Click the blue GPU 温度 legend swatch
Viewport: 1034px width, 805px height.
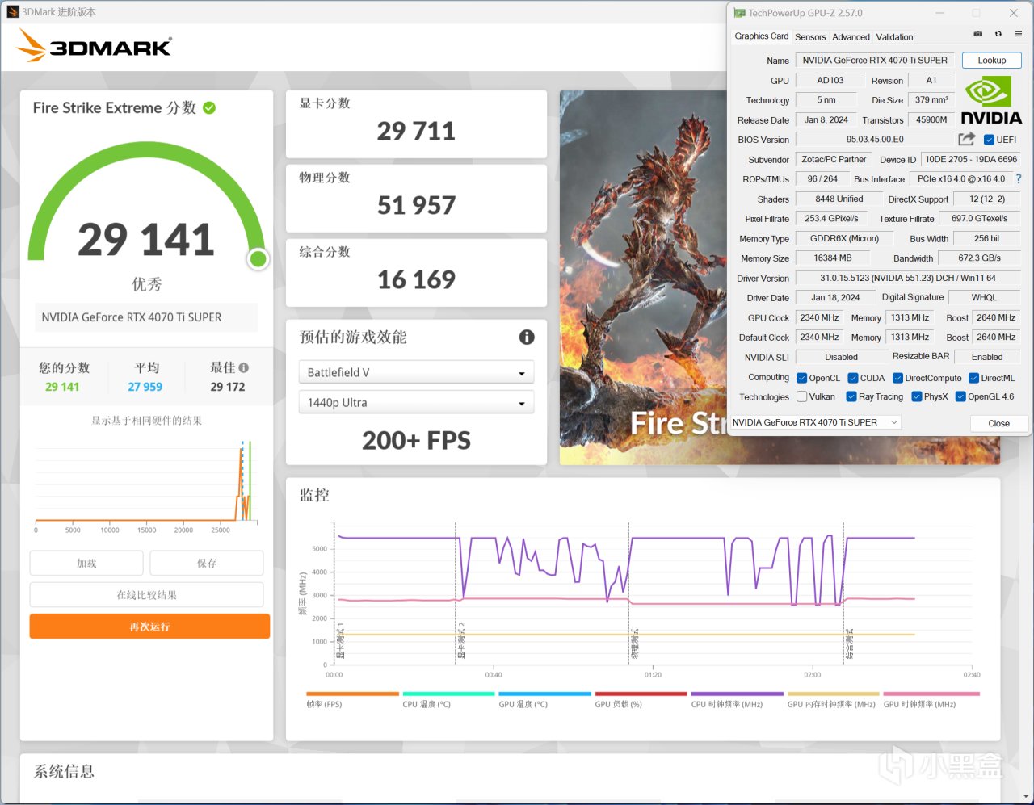[x=544, y=694]
